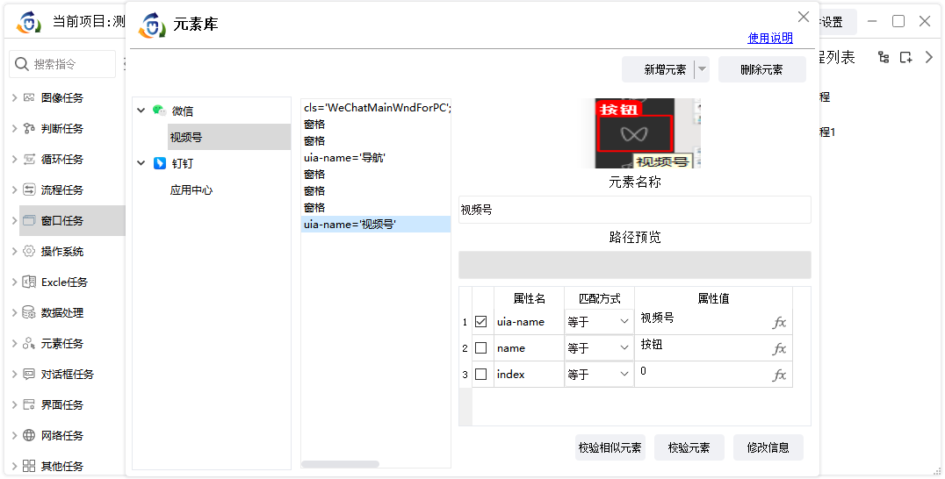Viewport: 945px width, 479px height.
Task: Click the main window logo icon
Action: tap(28, 23)
